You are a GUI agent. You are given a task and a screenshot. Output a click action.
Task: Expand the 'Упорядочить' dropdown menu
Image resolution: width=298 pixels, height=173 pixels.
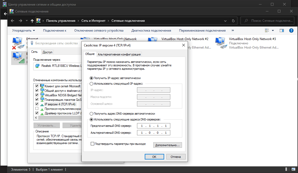23,31
